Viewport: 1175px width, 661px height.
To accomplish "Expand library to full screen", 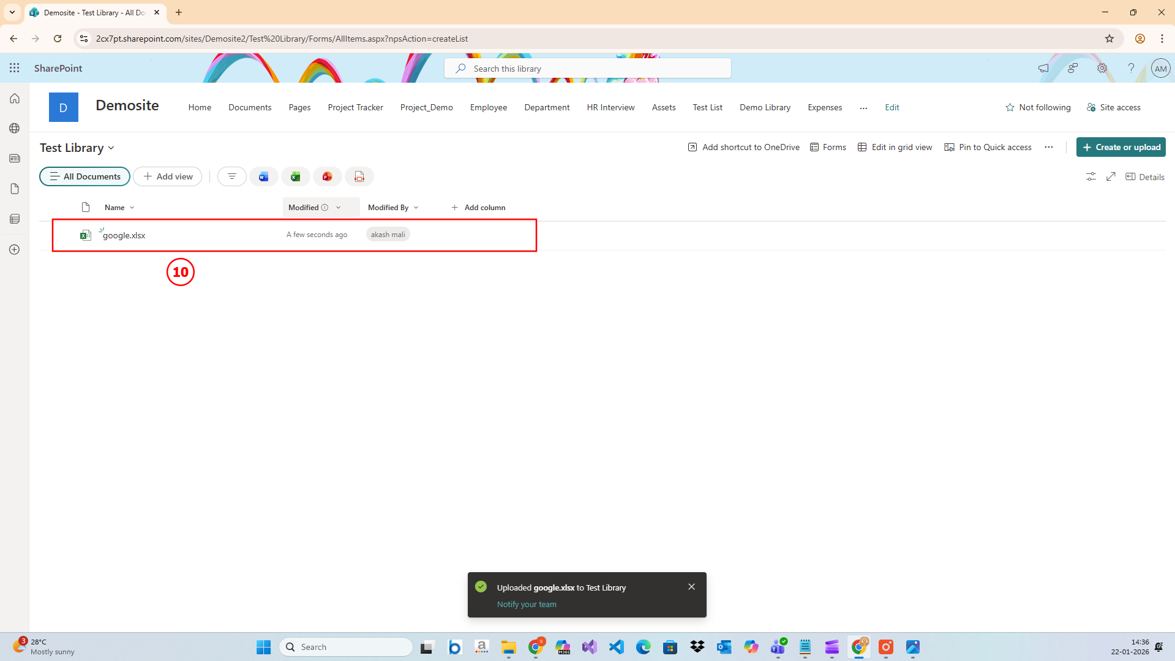I will click(1111, 176).
